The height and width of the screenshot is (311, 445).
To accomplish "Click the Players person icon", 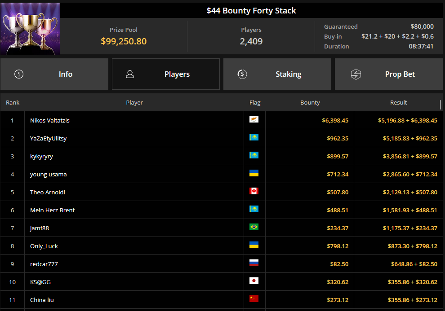I will (130, 74).
